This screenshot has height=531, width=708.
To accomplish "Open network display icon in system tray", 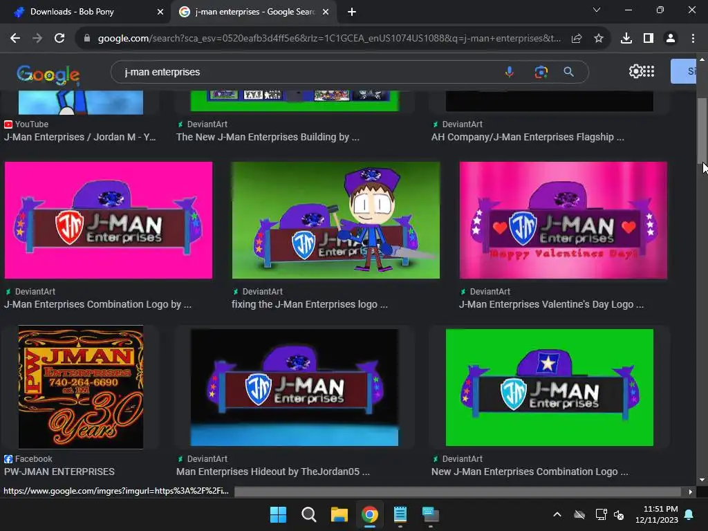I will (601, 514).
